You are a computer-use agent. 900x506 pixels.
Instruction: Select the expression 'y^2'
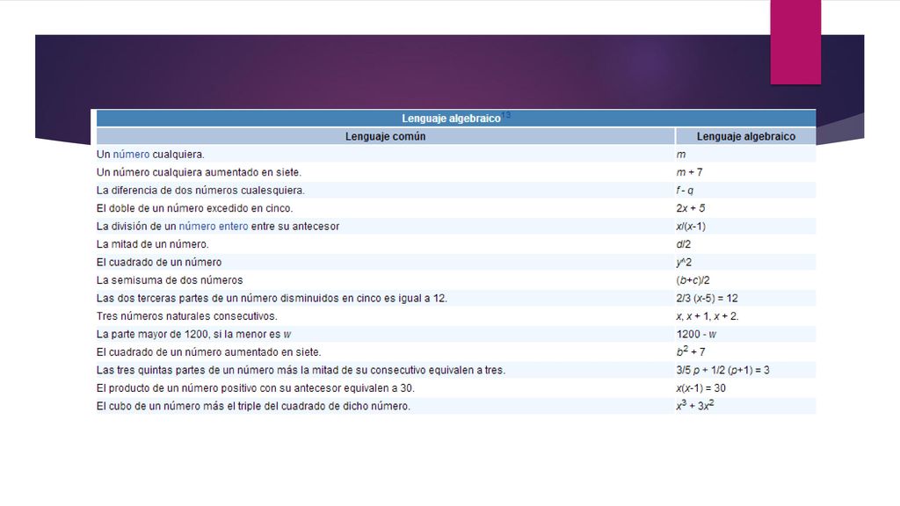[684, 262]
